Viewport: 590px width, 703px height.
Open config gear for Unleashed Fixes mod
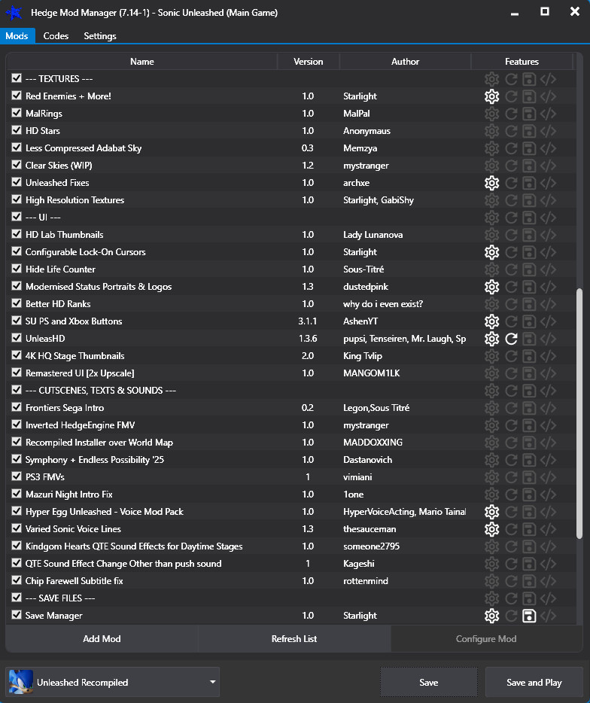491,183
